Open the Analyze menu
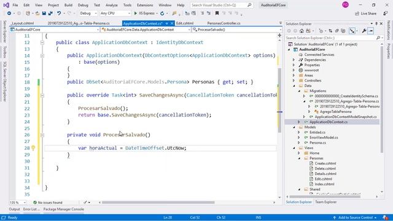Image resolution: width=393 pixels, height=221 pixels. pyautogui.click(x=112, y=5)
